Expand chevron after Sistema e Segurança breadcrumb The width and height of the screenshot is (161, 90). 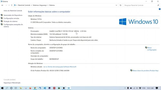coord(48,5)
